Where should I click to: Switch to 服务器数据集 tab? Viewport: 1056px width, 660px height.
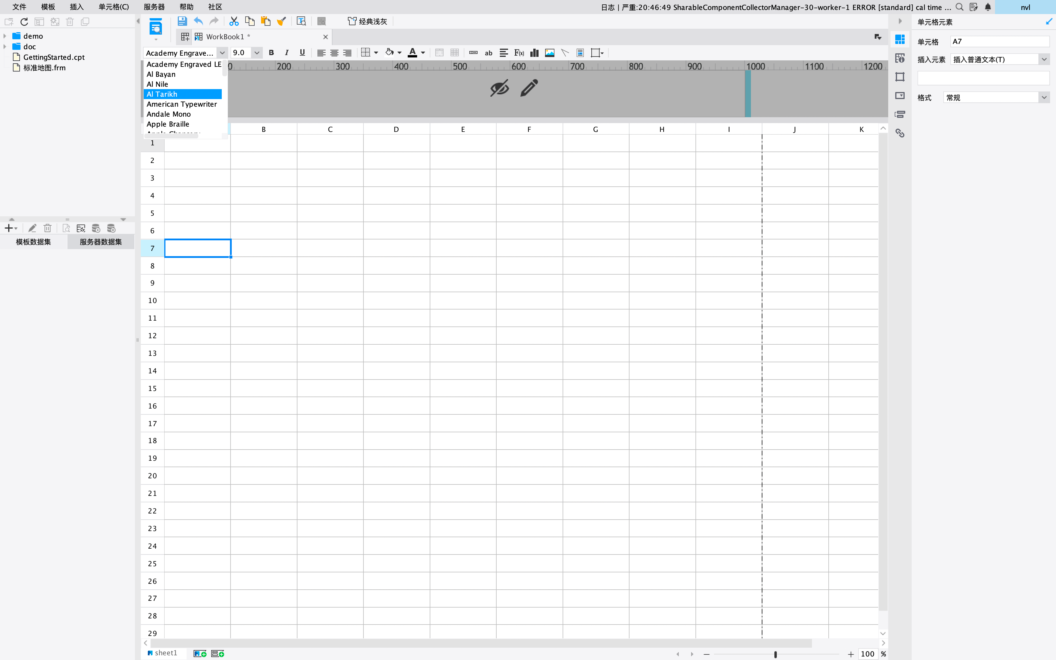tap(101, 242)
